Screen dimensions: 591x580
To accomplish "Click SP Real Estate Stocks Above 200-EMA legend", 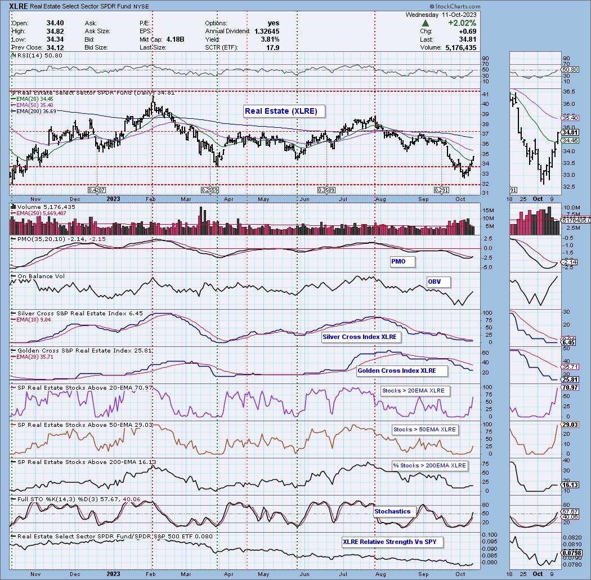I will 84,462.
